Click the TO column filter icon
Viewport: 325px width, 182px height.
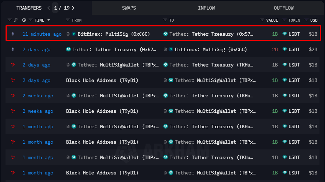165,20
